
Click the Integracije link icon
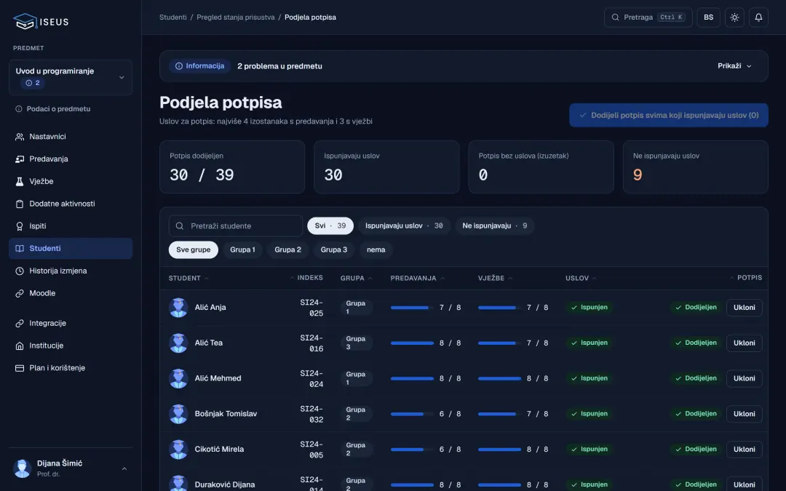(x=20, y=323)
